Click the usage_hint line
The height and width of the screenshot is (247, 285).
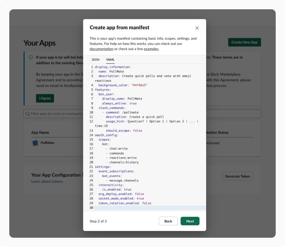(x=146, y=123)
